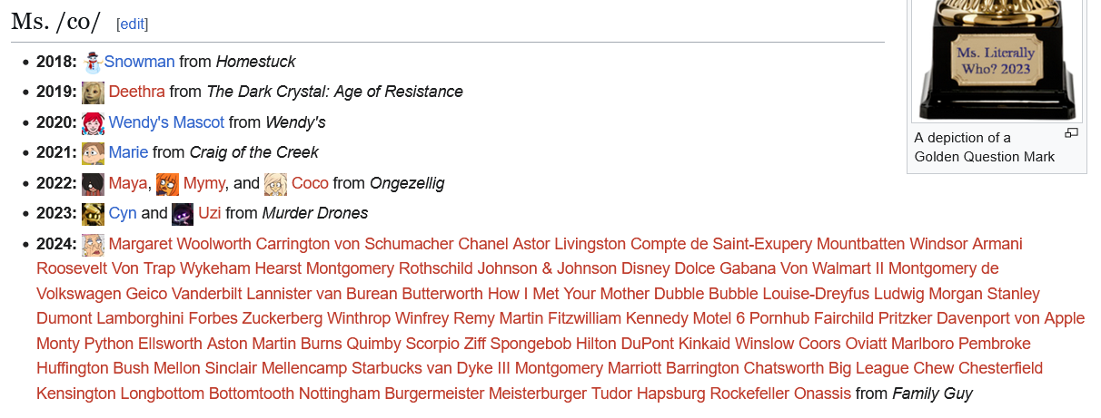Click the Snowman character icon
The width and height of the screenshot is (1101, 418).
pos(93,62)
